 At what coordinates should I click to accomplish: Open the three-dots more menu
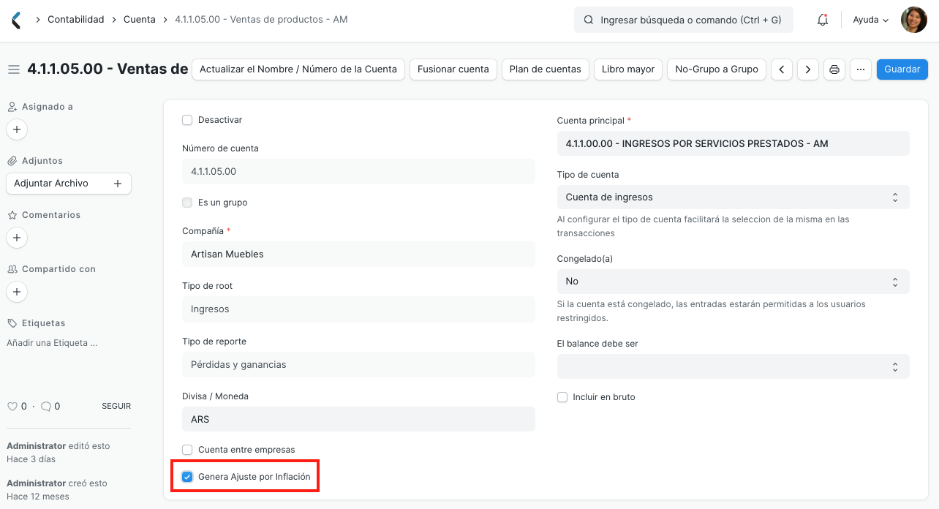861,69
